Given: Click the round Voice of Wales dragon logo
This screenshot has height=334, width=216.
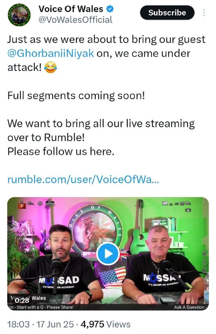Looking at the screenshot, I should (96, 228).
